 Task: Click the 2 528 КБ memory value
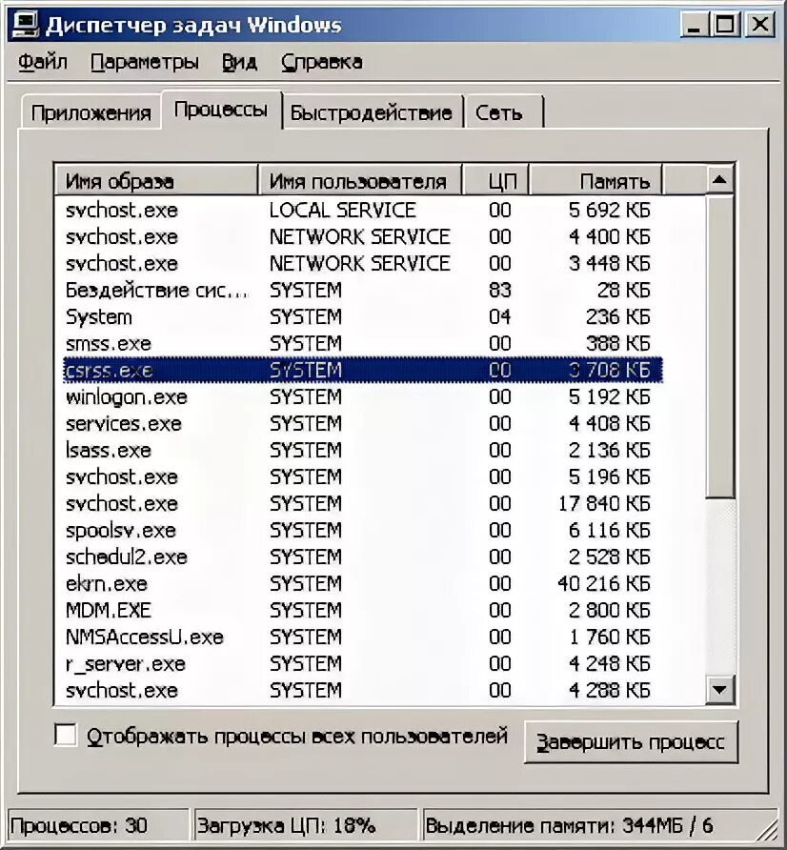tap(609, 557)
